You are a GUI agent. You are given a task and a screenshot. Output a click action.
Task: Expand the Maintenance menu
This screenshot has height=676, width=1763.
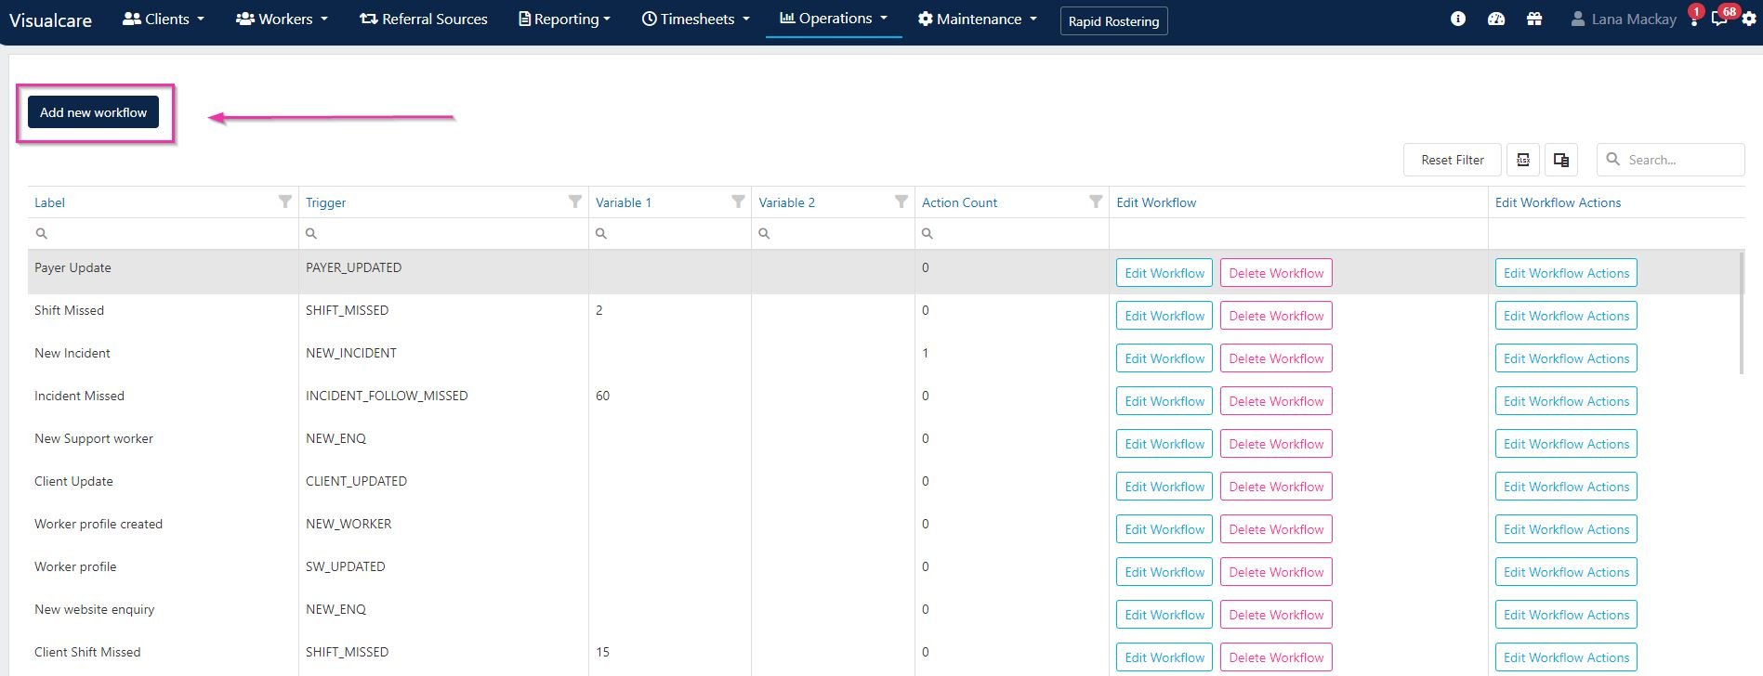977,19
